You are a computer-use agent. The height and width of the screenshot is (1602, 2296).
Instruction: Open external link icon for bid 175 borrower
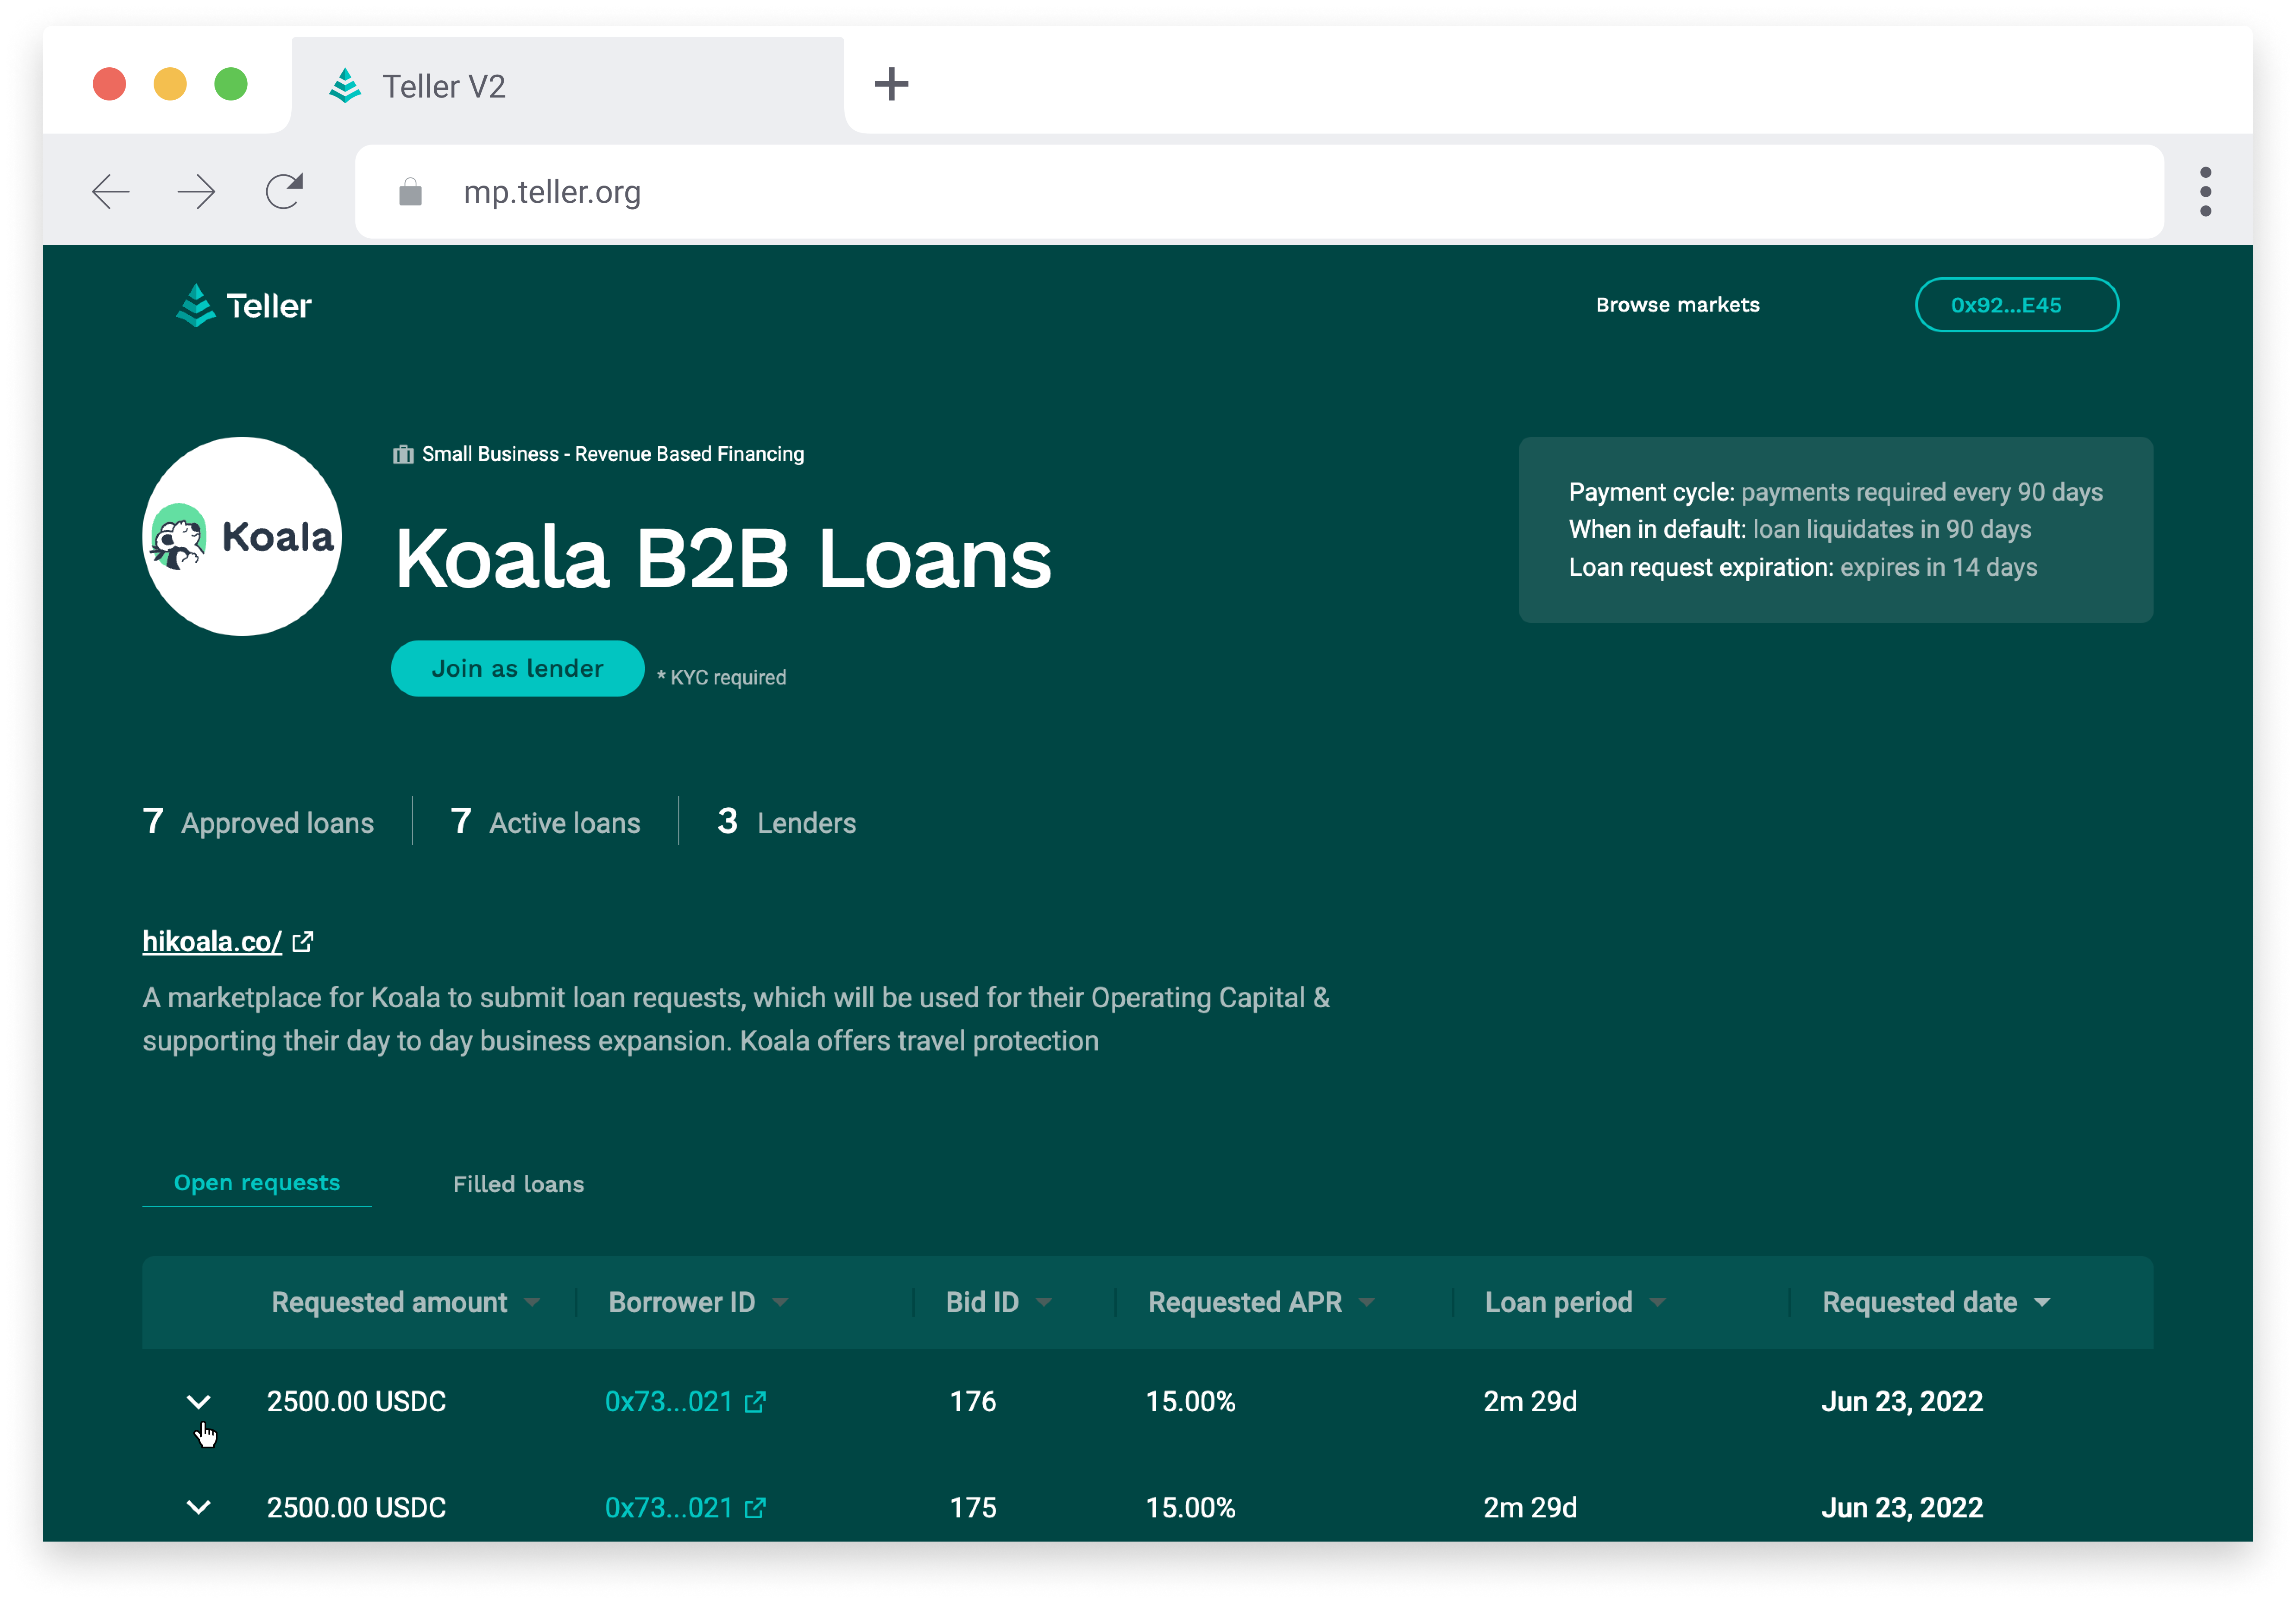click(755, 1508)
